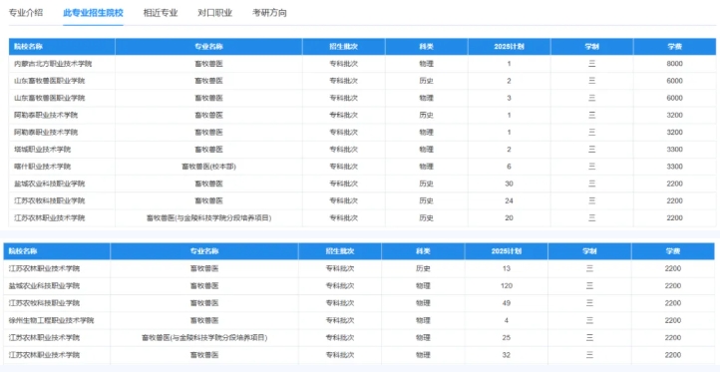Select the 此专业招生院校 tab
The width and height of the screenshot is (720, 372).
coord(93,13)
